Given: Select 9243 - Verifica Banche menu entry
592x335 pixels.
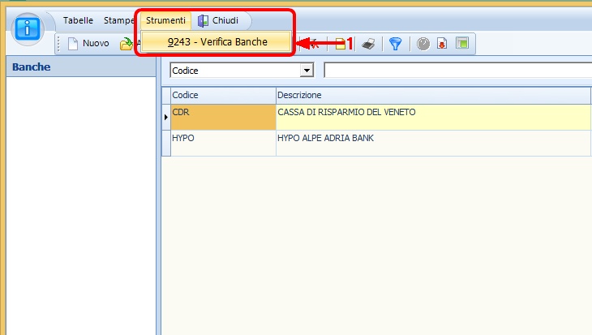Looking at the screenshot, I should pos(217,41).
